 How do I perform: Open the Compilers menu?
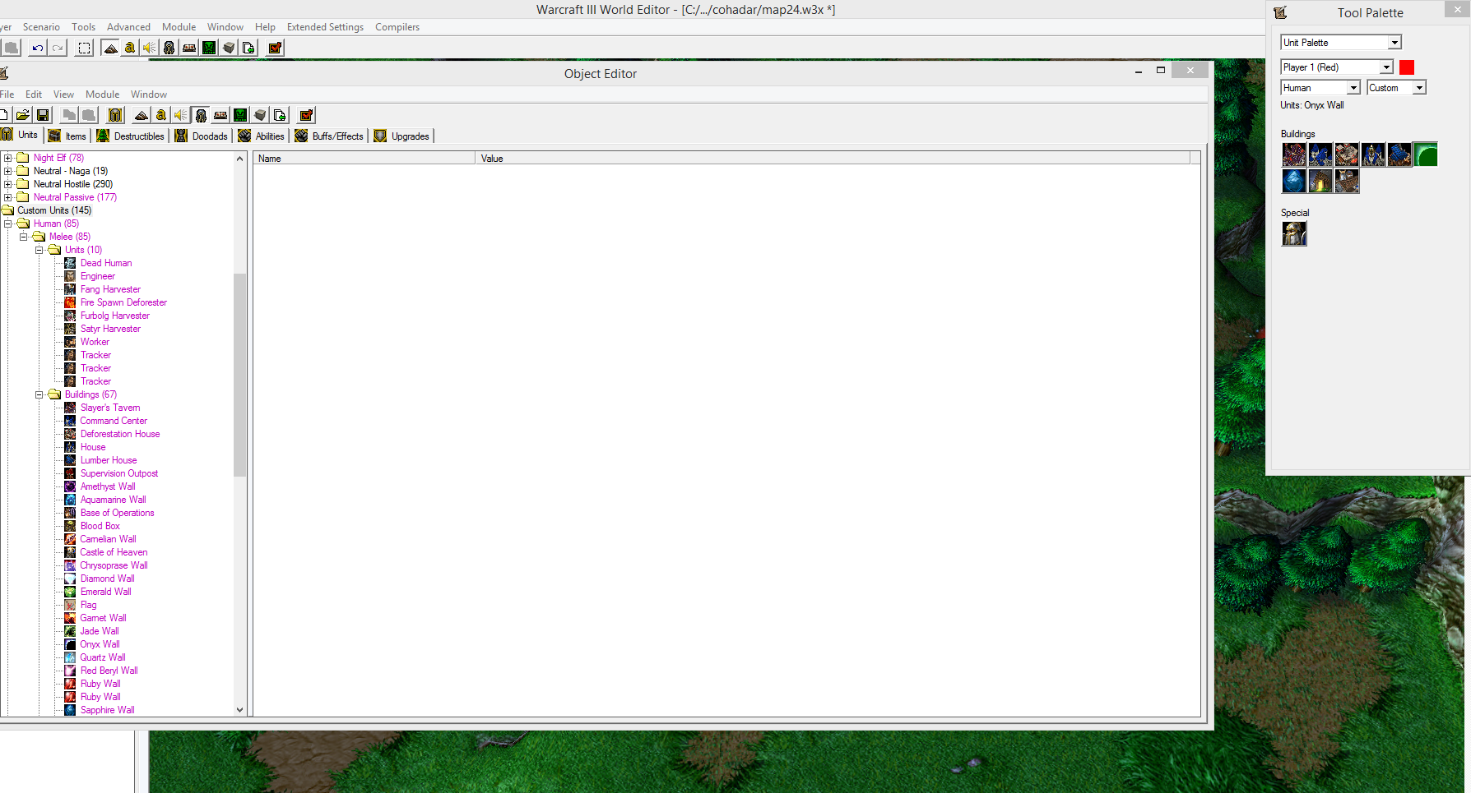coord(397,27)
